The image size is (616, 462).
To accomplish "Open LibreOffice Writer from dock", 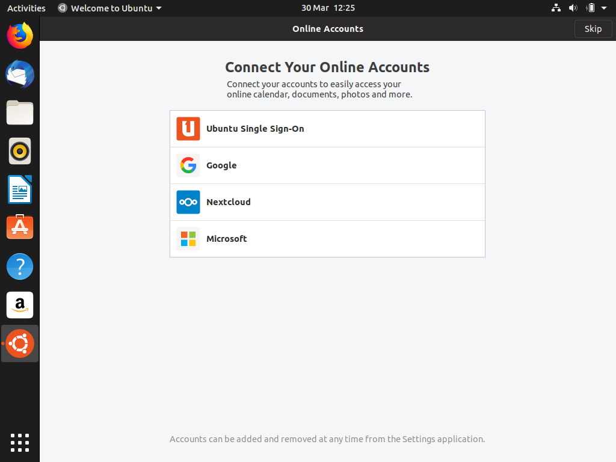I will pos(20,189).
